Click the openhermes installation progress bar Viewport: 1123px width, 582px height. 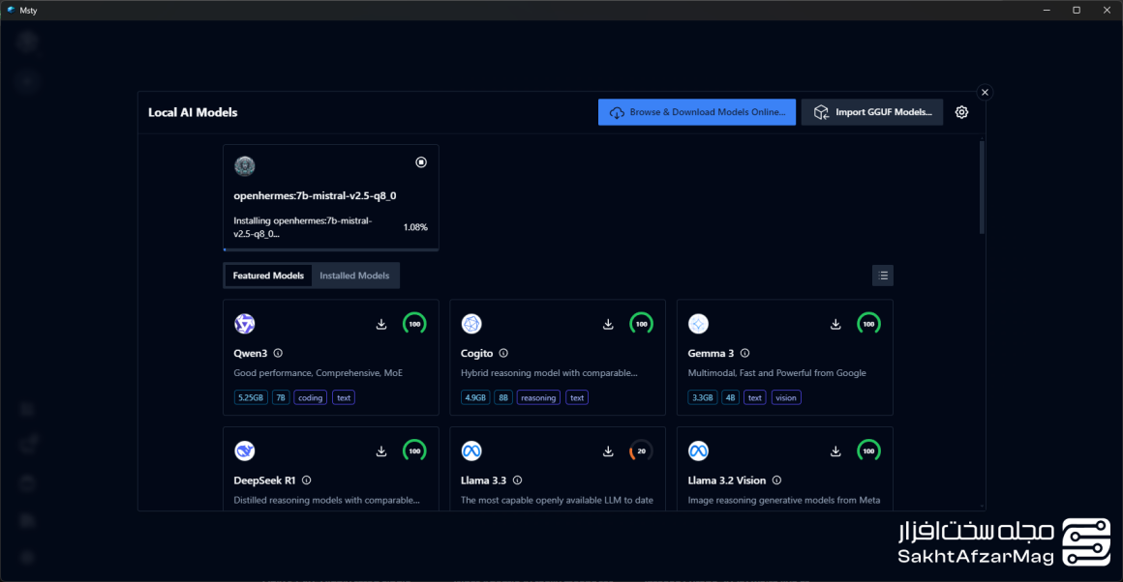pyautogui.click(x=331, y=249)
